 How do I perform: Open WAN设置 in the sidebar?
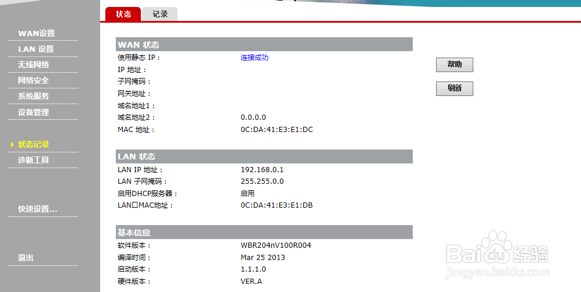[x=36, y=33]
